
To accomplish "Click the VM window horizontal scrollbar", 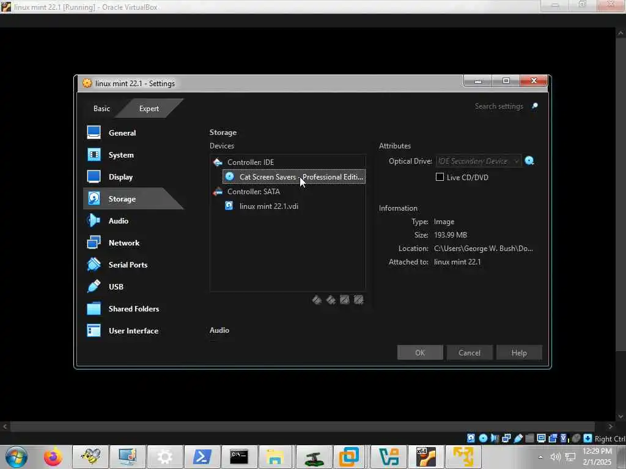I will pos(302,427).
